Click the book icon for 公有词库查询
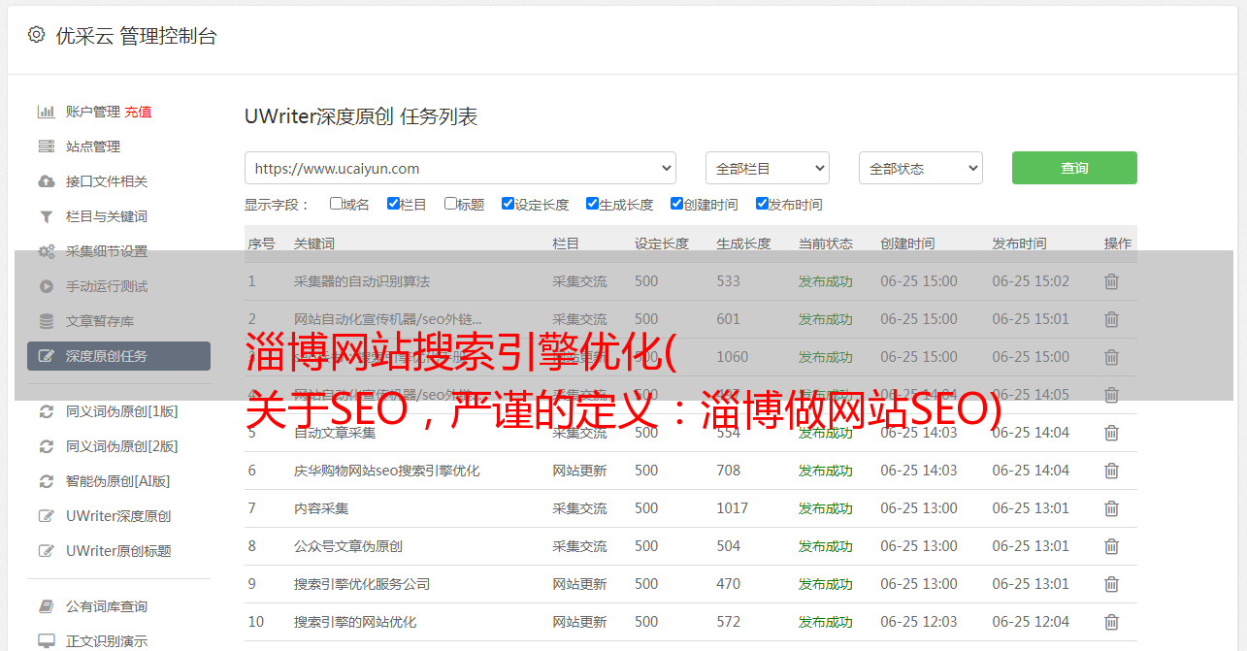This screenshot has width=1247, height=651. [x=46, y=606]
